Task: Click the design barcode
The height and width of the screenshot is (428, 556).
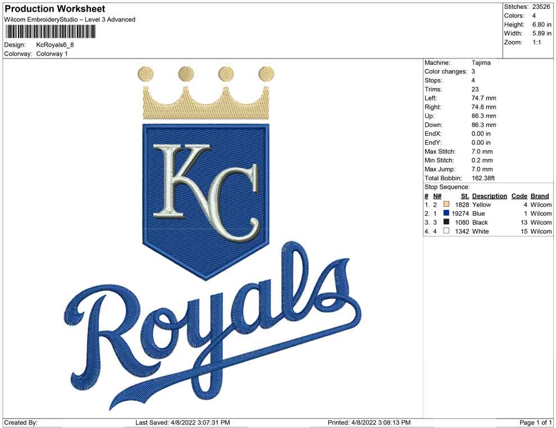Action: [50, 32]
